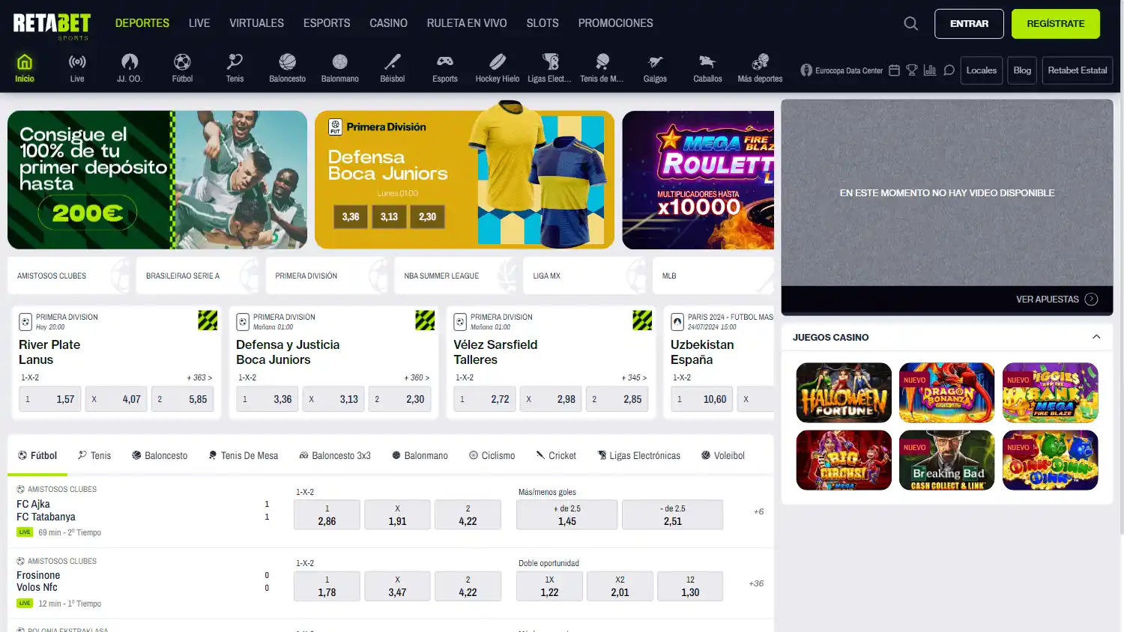
Task: Expand +360 markets for Defensa y Justicia
Action: click(x=417, y=377)
